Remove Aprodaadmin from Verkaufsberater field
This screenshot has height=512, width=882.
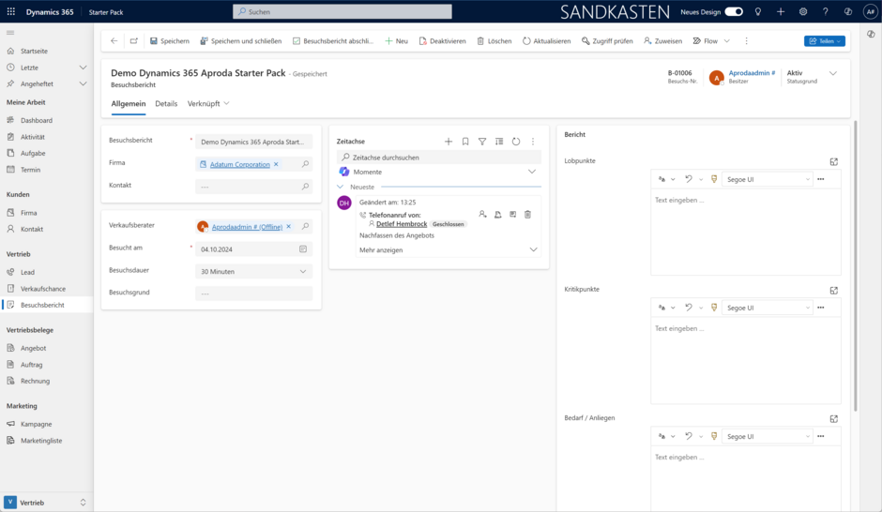(x=289, y=227)
